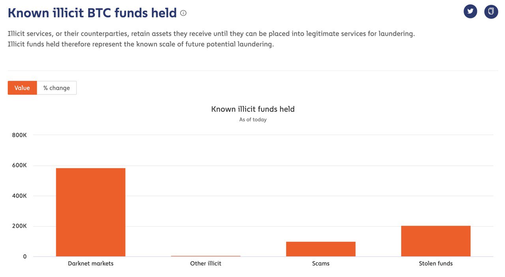The width and height of the screenshot is (505, 277).
Task: Switch to the % change view
Action: (56, 88)
